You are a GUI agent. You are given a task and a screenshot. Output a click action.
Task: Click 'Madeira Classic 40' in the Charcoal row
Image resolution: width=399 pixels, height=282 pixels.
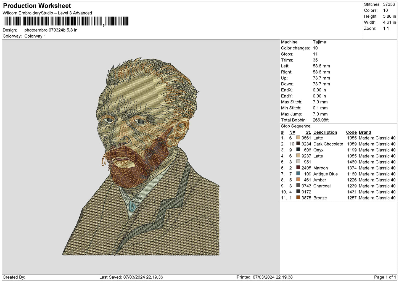(x=377, y=186)
